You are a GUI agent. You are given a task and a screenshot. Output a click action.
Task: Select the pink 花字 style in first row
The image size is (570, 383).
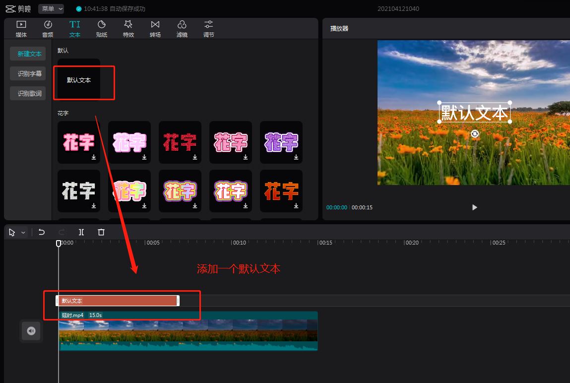click(79, 142)
